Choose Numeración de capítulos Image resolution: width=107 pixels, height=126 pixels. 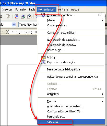click(71, 40)
